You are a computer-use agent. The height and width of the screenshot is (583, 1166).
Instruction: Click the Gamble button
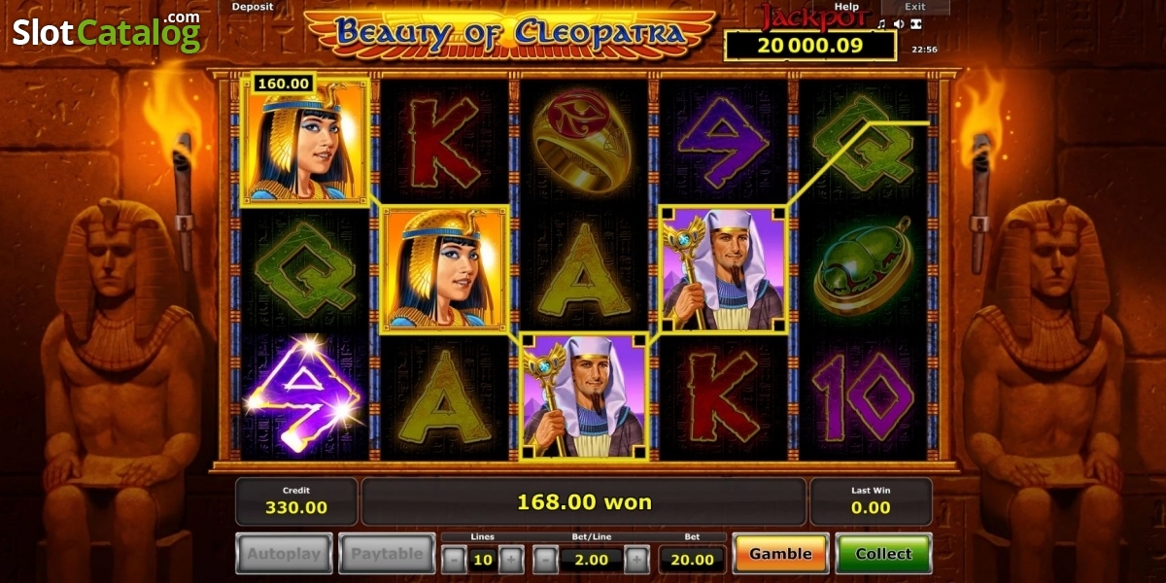coord(780,554)
